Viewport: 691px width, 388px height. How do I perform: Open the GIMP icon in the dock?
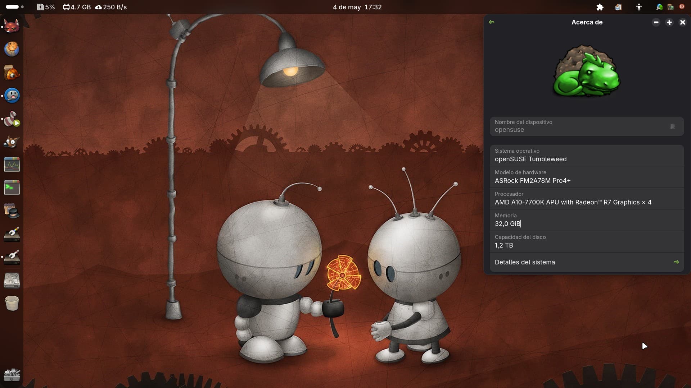pos(12,142)
